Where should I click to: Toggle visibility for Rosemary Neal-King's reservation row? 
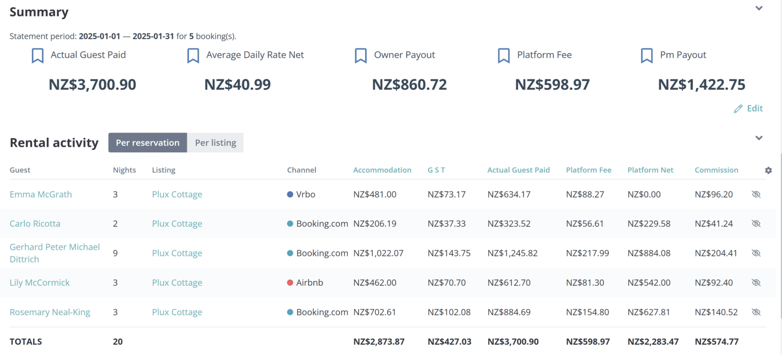coord(756,312)
